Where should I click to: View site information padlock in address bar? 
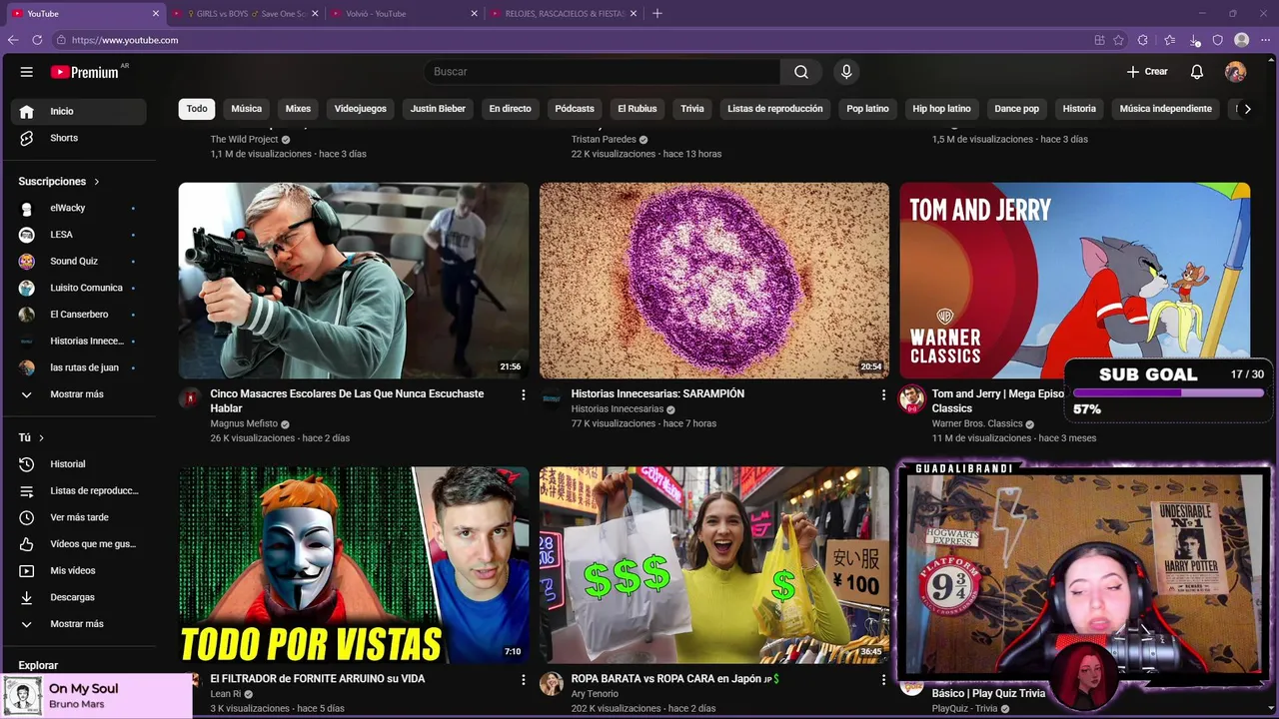coord(61,40)
